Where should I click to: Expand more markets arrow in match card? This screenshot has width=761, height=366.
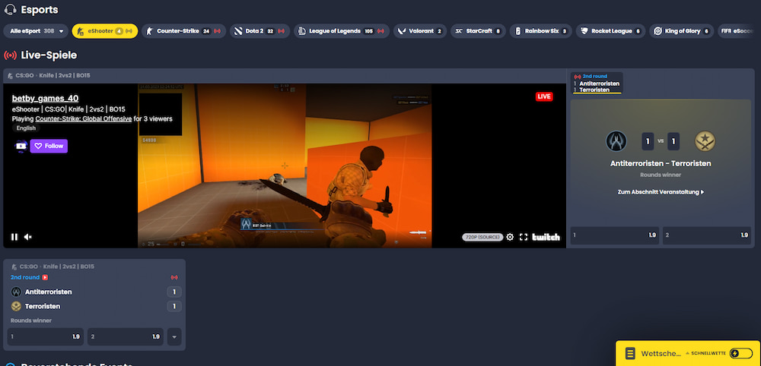click(174, 336)
